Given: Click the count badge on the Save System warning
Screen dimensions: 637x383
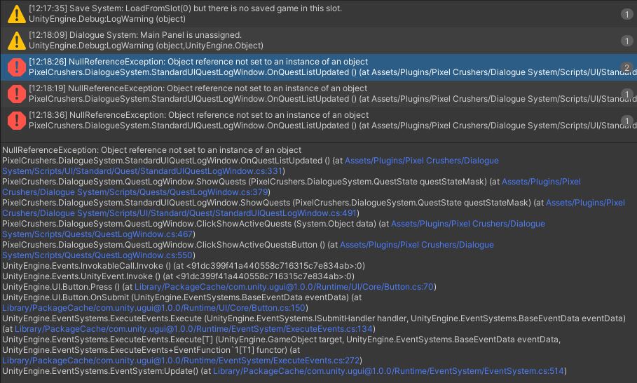Looking at the screenshot, I should [627, 14].
